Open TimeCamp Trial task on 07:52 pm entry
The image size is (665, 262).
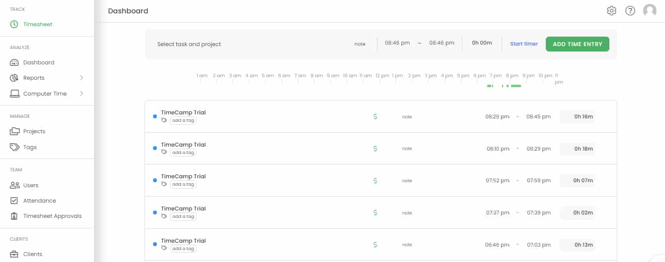[x=183, y=176]
